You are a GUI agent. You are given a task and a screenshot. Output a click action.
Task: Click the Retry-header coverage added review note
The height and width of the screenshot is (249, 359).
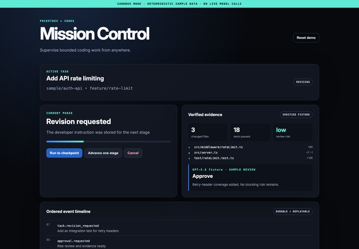tap(236, 185)
